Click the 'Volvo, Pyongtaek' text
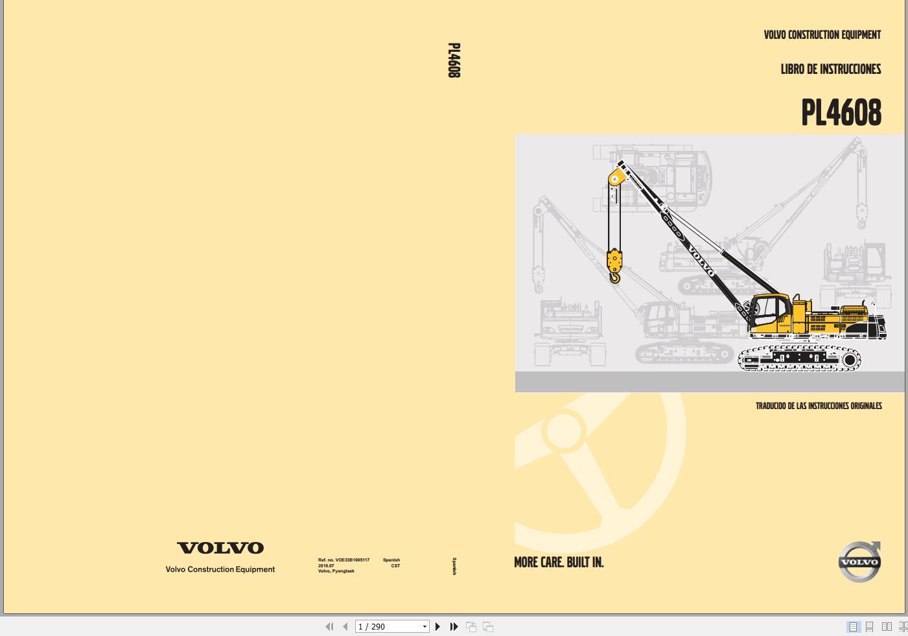Screen dimensions: 908x636 point(336,571)
